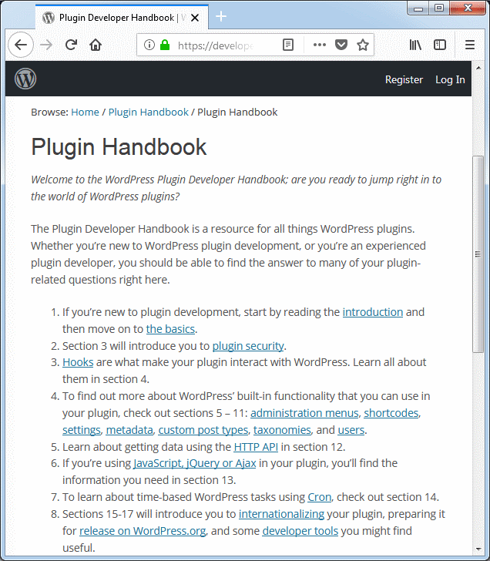Click the WordPress logo in header
The width and height of the screenshot is (490, 561).
(x=25, y=79)
